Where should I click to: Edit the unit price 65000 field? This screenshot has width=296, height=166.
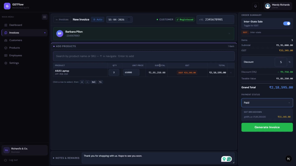[x=131, y=72]
